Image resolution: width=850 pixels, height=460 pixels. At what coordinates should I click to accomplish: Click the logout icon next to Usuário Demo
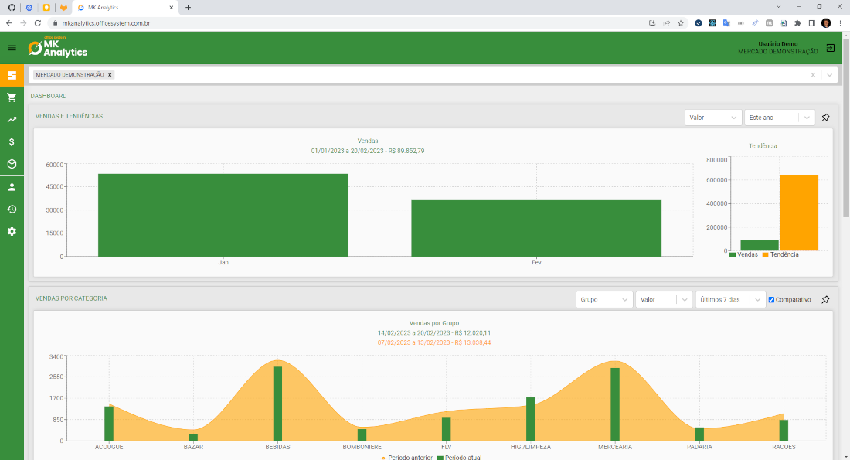pyautogui.click(x=830, y=48)
